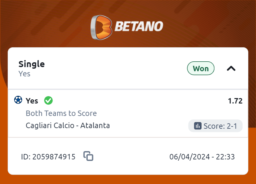This screenshot has height=184, width=256.
Task: Copy the bet ID with the copy icon
Action: 88,156
